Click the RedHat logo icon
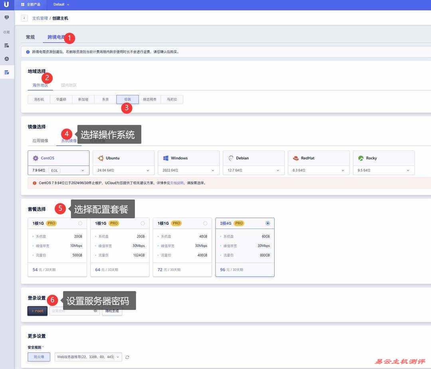The width and height of the screenshot is (431, 369). coord(296,158)
